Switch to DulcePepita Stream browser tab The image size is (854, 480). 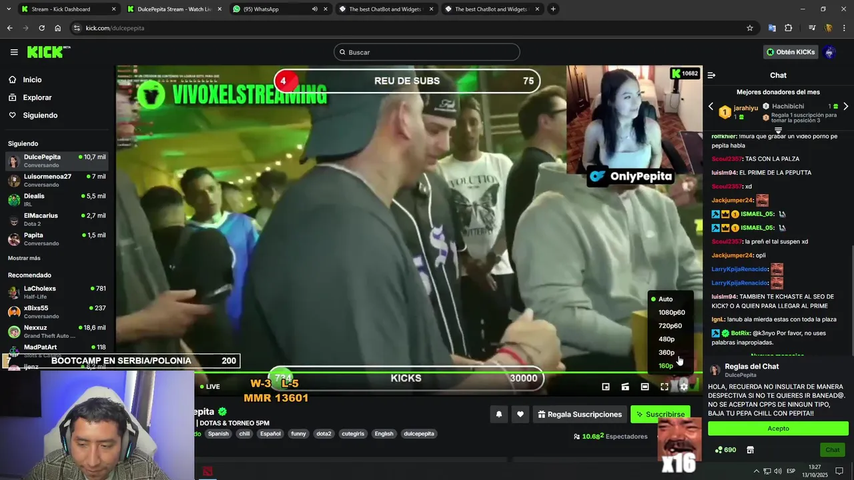coord(173,9)
